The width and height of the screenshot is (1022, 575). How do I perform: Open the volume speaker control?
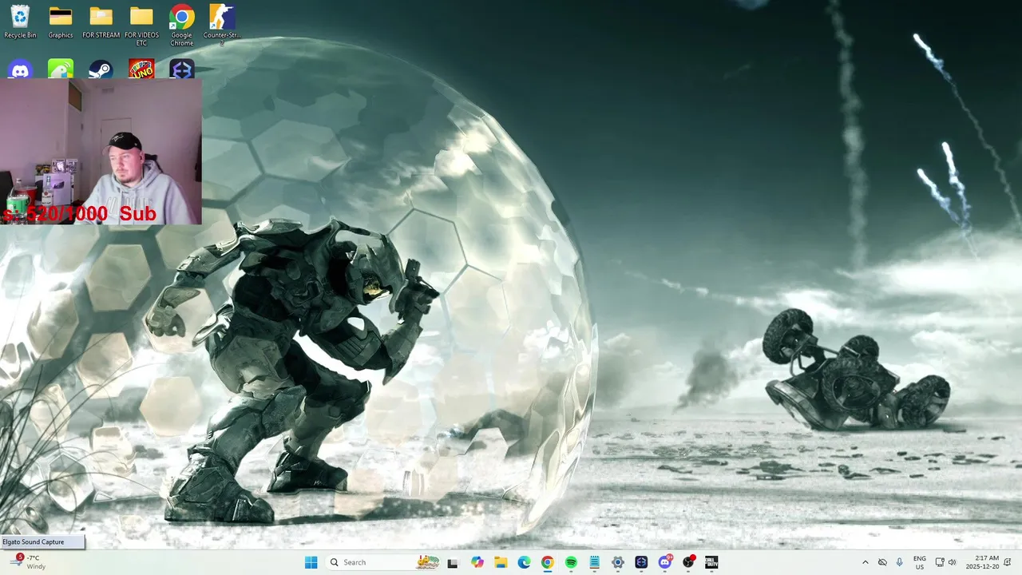952,562
